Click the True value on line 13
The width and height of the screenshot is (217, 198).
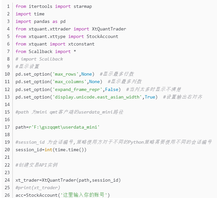click(150, 97)
